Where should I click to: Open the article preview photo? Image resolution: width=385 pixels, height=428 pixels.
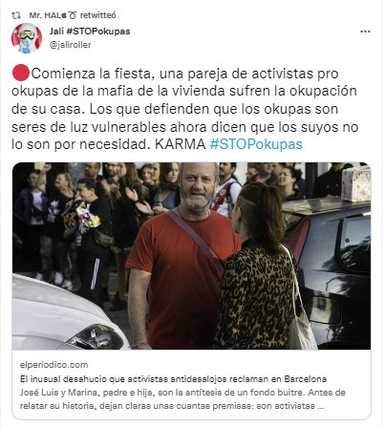pyautogui.click(x=191, y=256)
